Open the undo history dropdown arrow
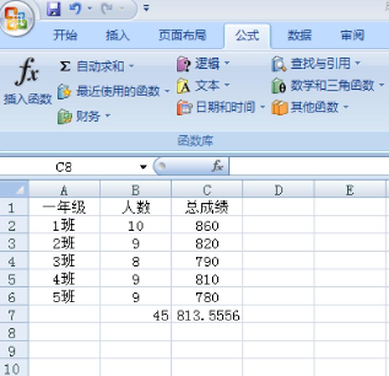Screen dimensions: 389x376 click(x=90, y=9)
